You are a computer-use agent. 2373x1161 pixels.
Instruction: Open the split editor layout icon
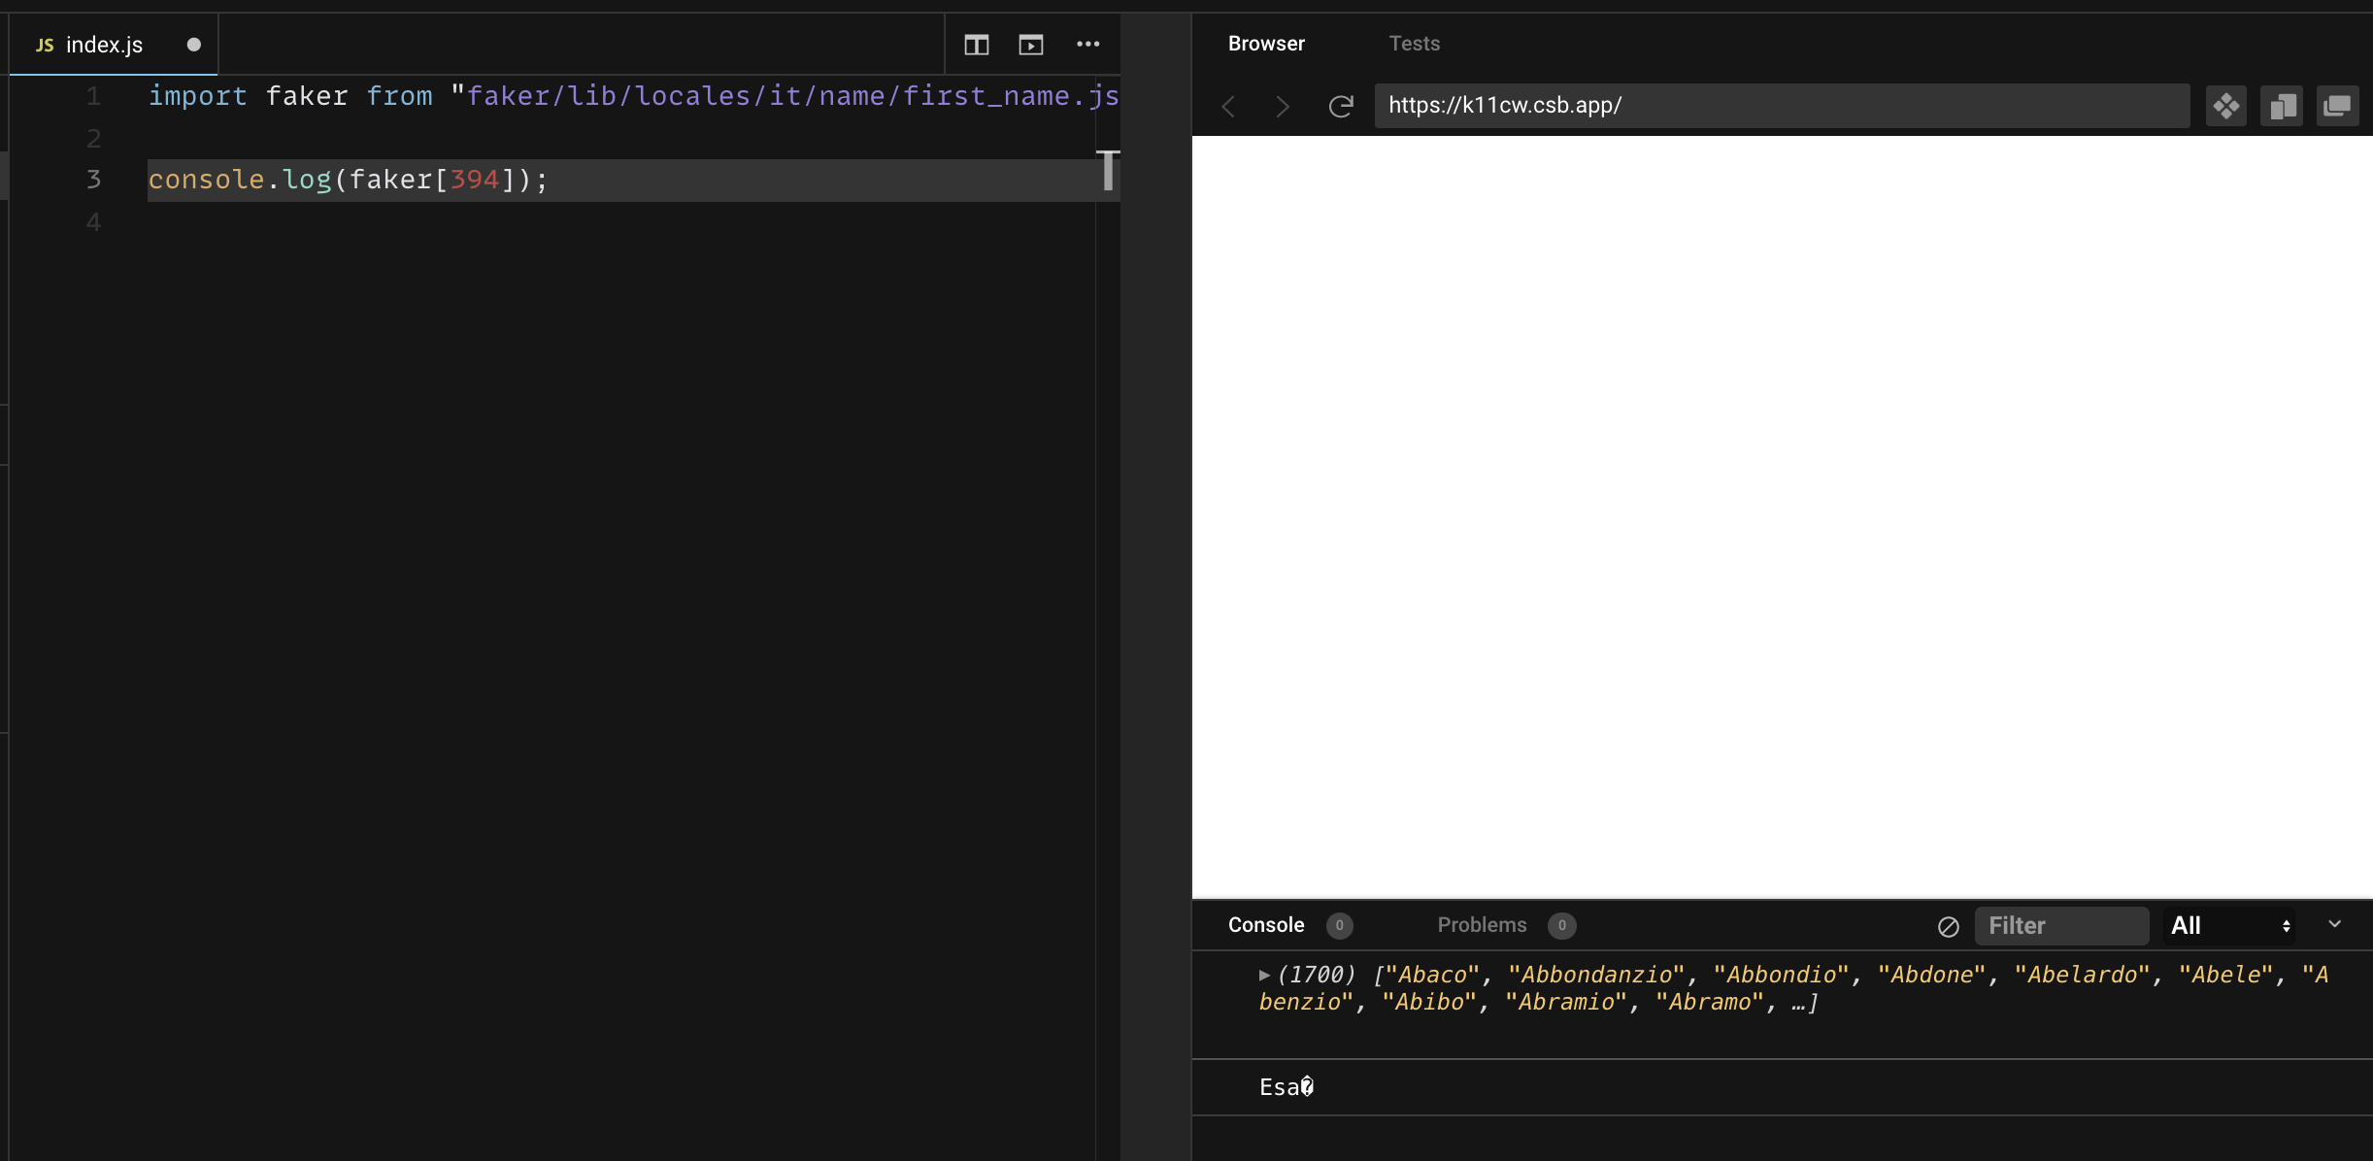click(x=975, y=45)
